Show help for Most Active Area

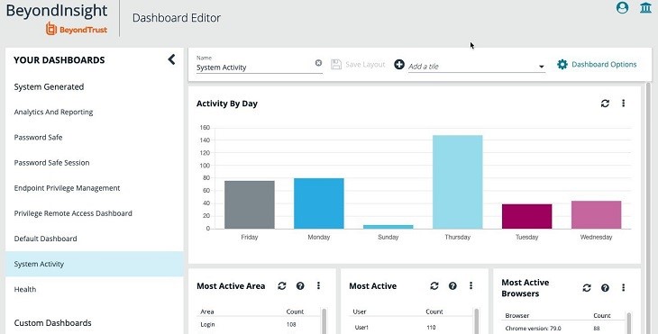coord(300,285)
